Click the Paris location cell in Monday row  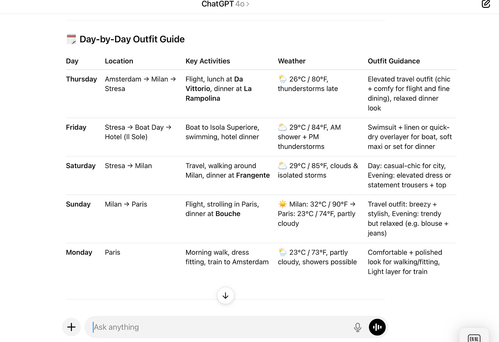point(112,252)
